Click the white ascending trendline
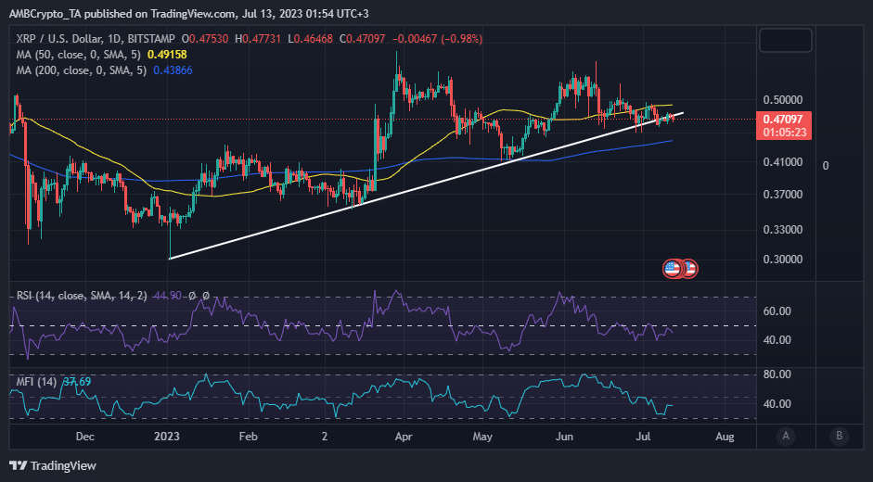This screenshot has width=873, height=482. point(371,197)
